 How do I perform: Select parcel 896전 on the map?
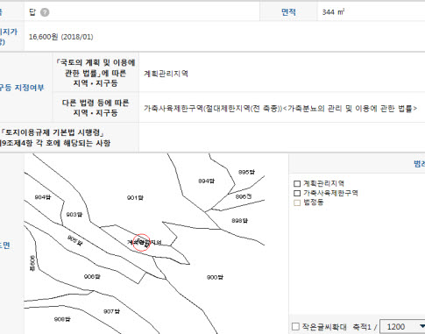click(244, 196)
